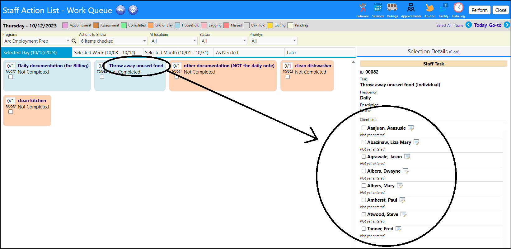Screen dimensions: 511x249
Task: Open the Sessions calendar icon
Action: (378, 7)
